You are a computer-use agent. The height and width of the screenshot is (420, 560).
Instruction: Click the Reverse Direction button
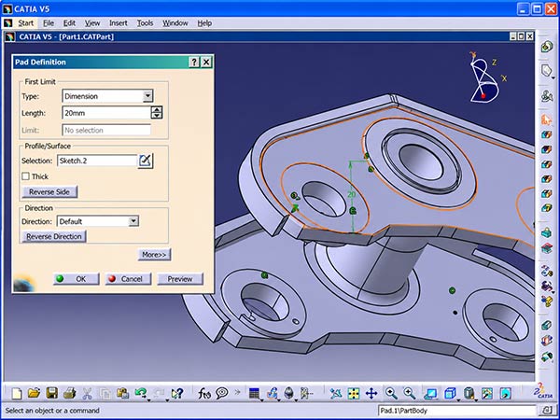54,236
